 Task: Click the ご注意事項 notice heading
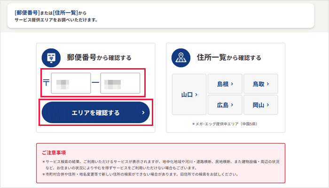coord(54,152)
